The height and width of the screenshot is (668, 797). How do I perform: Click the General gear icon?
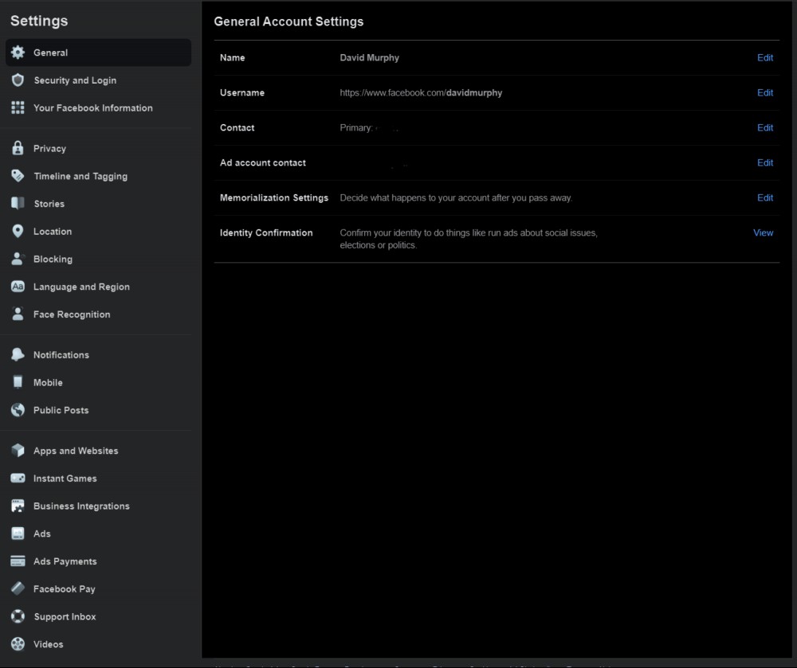(x=18, y=53)
